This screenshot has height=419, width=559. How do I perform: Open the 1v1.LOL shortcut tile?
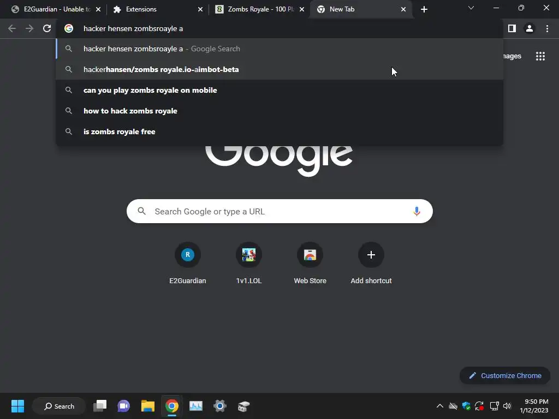click(x=249, y=263)
